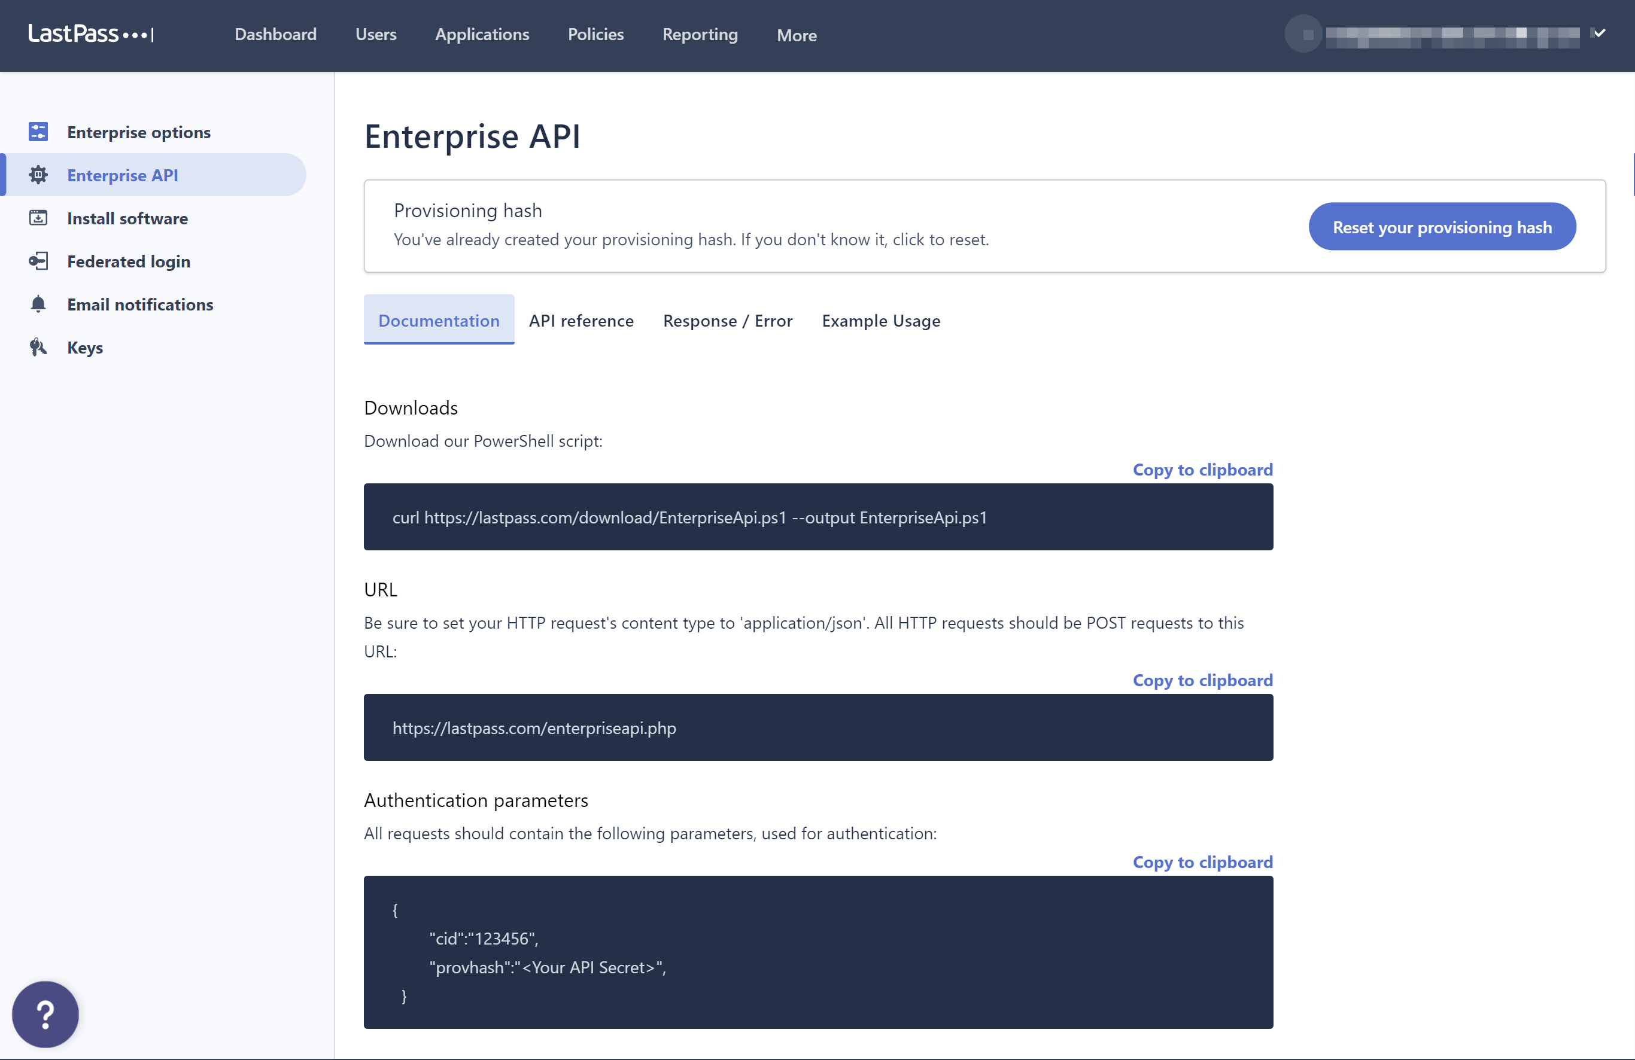Screen dimensions: 1635x1060
Task: Click the Enterprise options sliders icon
Action: pyautogui.click(x=38, y=132)
